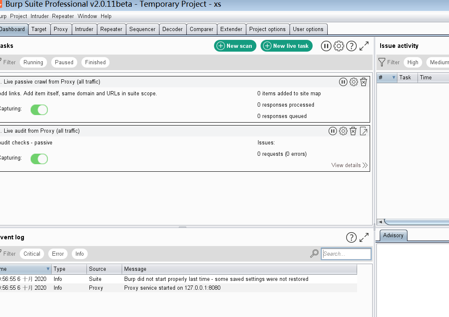Create a New live task
This screenshot has height=317, width=449.
(x=286, y=46)
